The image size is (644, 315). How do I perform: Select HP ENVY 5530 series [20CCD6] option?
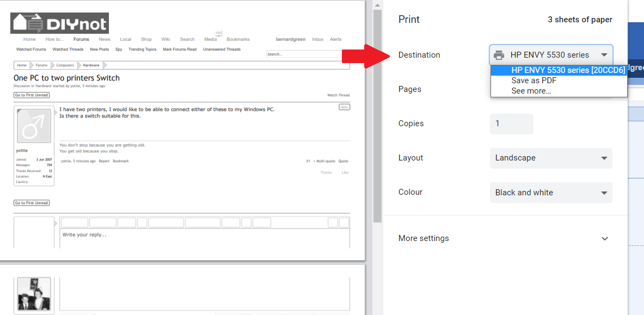click(x=559, y=70)
